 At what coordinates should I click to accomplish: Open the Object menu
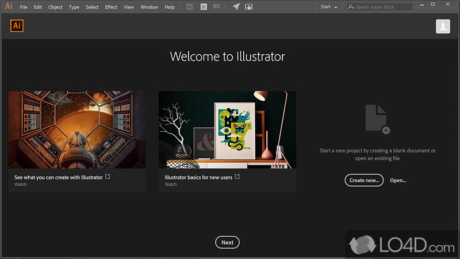(55, 7)
